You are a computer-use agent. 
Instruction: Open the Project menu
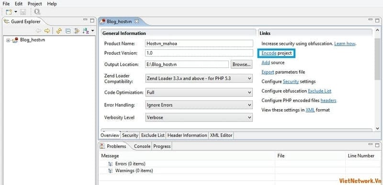(34, 4)
